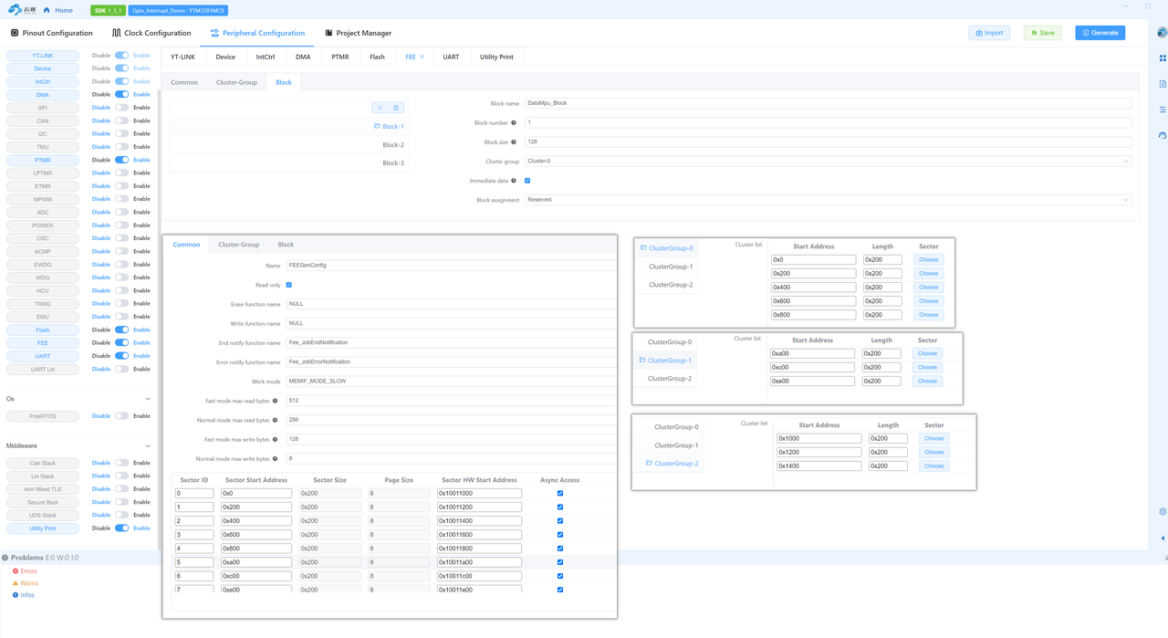1168x638 pixels.
Task: Toggle Async Access checkbox for sector 0
Action: tap(560, 493)
